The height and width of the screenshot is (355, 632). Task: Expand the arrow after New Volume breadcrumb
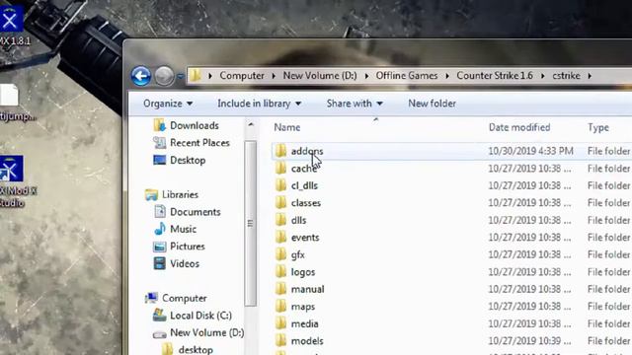[366, 76]
